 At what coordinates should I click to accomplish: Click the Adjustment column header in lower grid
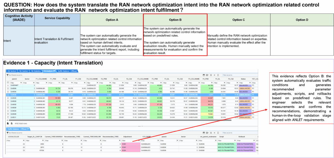[128, 137]
